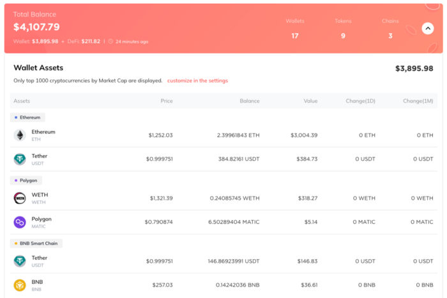Select the Ethereum chain group label
447x298 pixels.
[x=27, y=117]
